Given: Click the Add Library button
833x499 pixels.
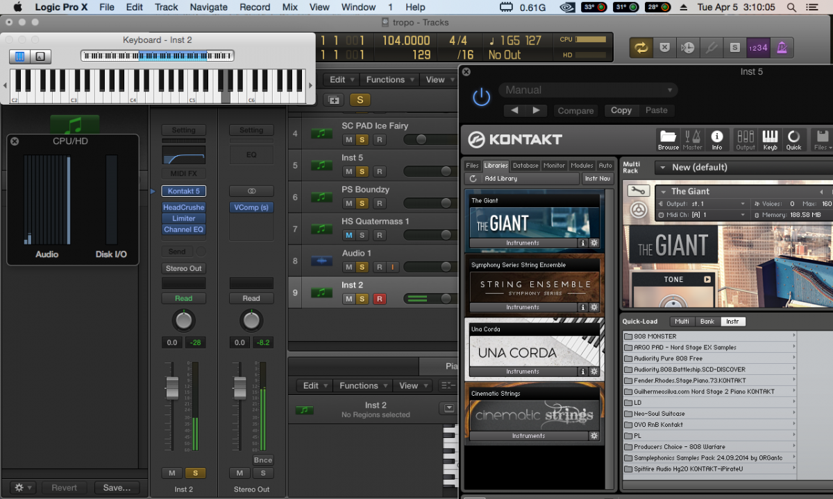Looking at the screenshot, I should [521, 179].
